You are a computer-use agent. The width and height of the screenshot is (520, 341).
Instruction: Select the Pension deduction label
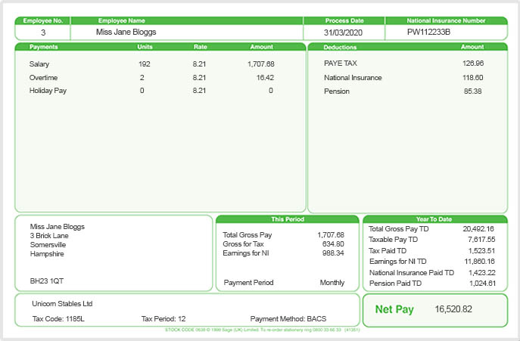pos(337,91)
